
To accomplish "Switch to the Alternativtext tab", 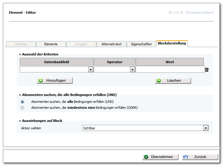I will point(111,44).
